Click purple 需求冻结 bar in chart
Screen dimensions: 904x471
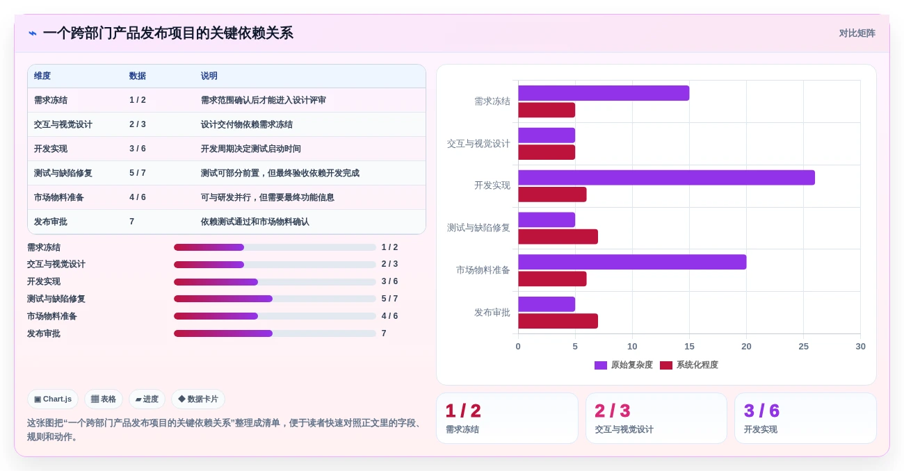point(604,93)
